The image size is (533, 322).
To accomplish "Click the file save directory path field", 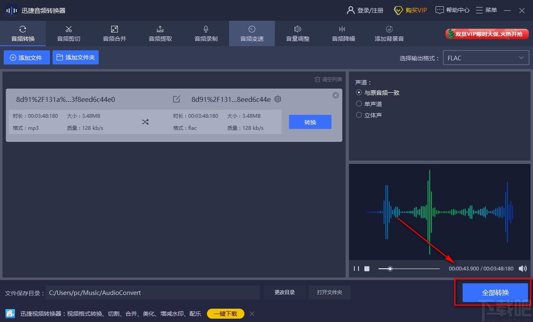I will click(152, 292).
